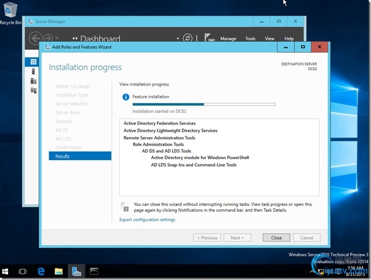Open File Explorer from taskbar

58,271
